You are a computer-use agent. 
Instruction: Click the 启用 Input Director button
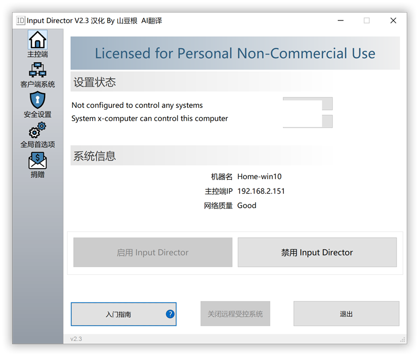(x=152, y=252)
